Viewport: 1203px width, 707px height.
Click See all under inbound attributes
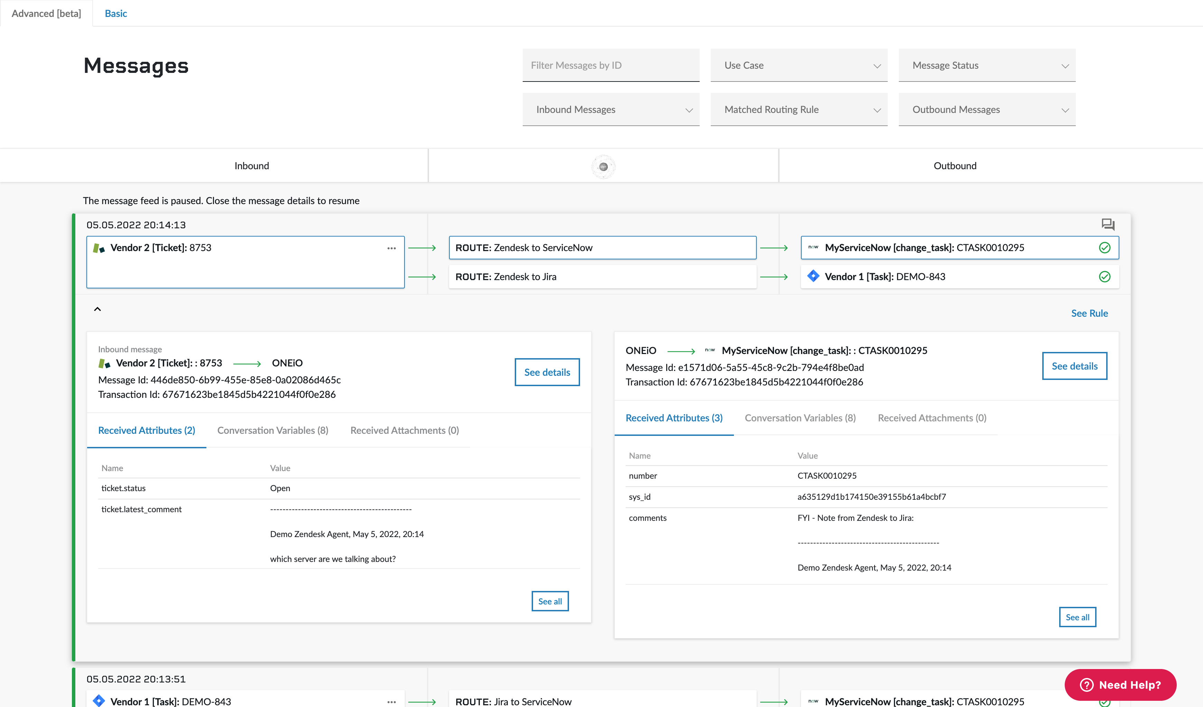pos(550,601)
